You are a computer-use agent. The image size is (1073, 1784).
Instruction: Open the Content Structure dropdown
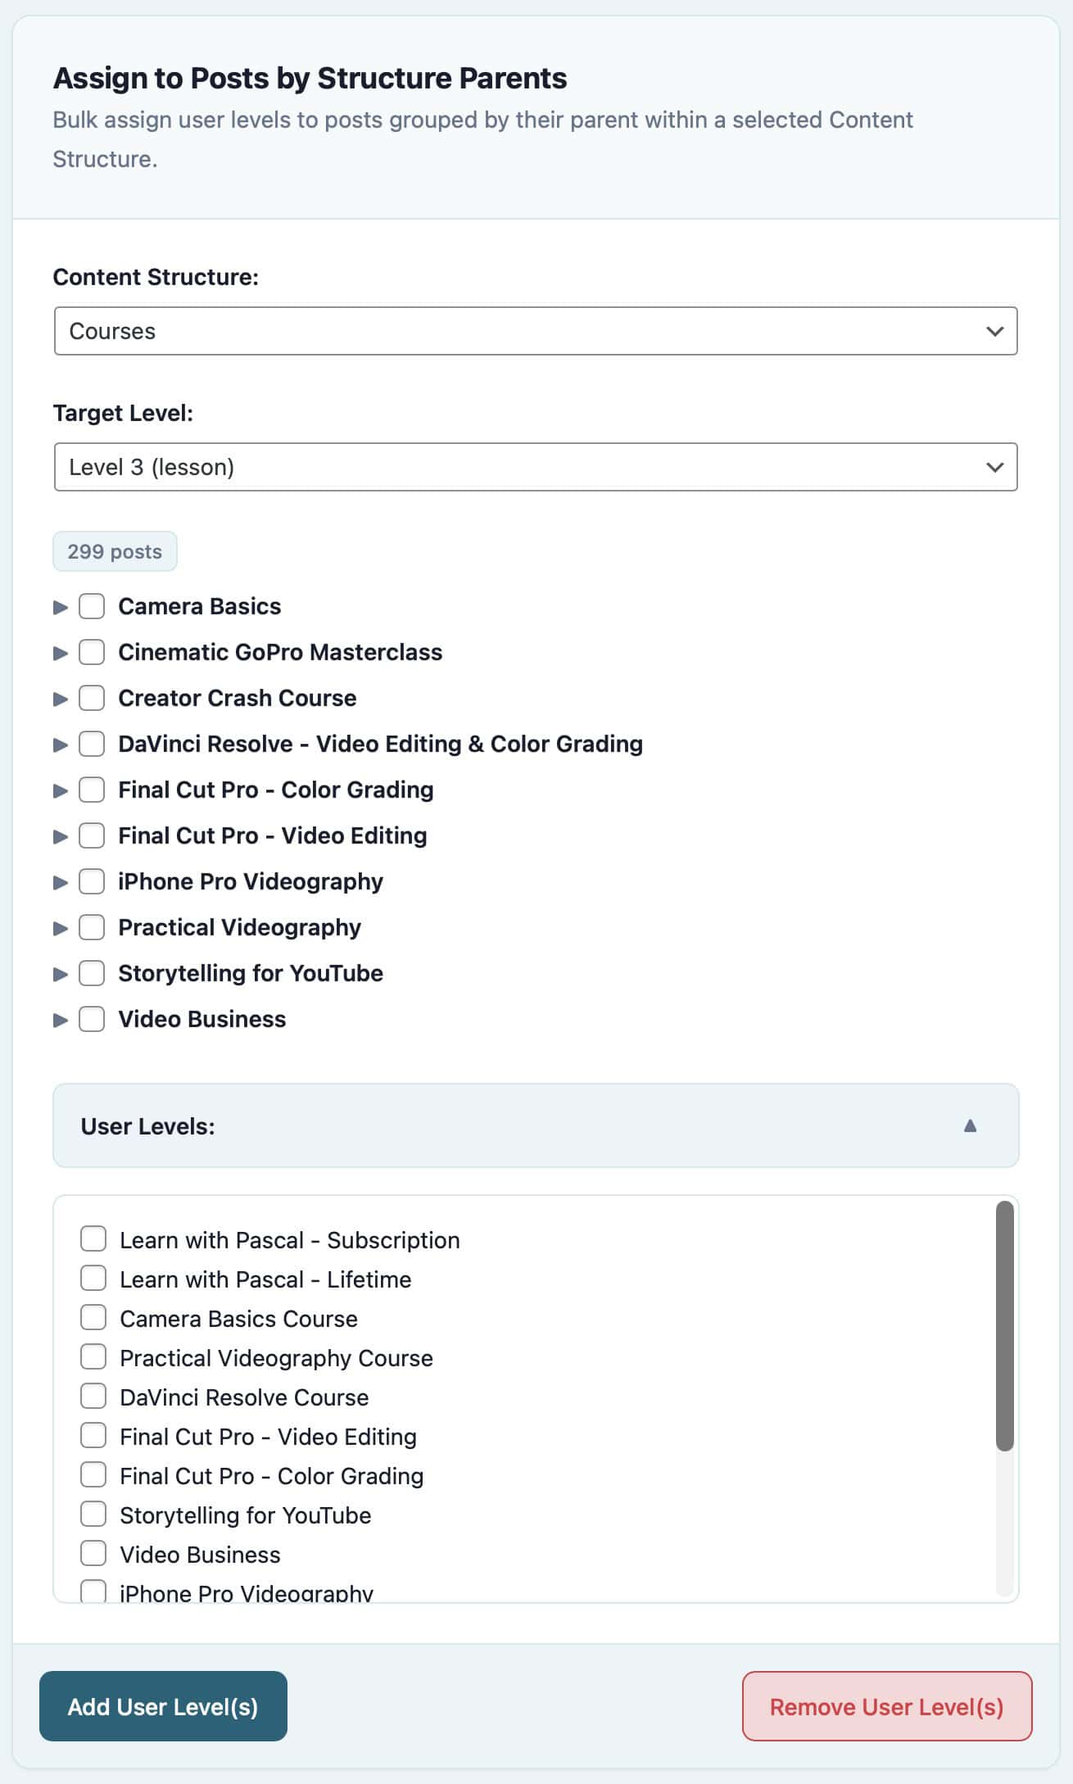(x=536, y=331)
